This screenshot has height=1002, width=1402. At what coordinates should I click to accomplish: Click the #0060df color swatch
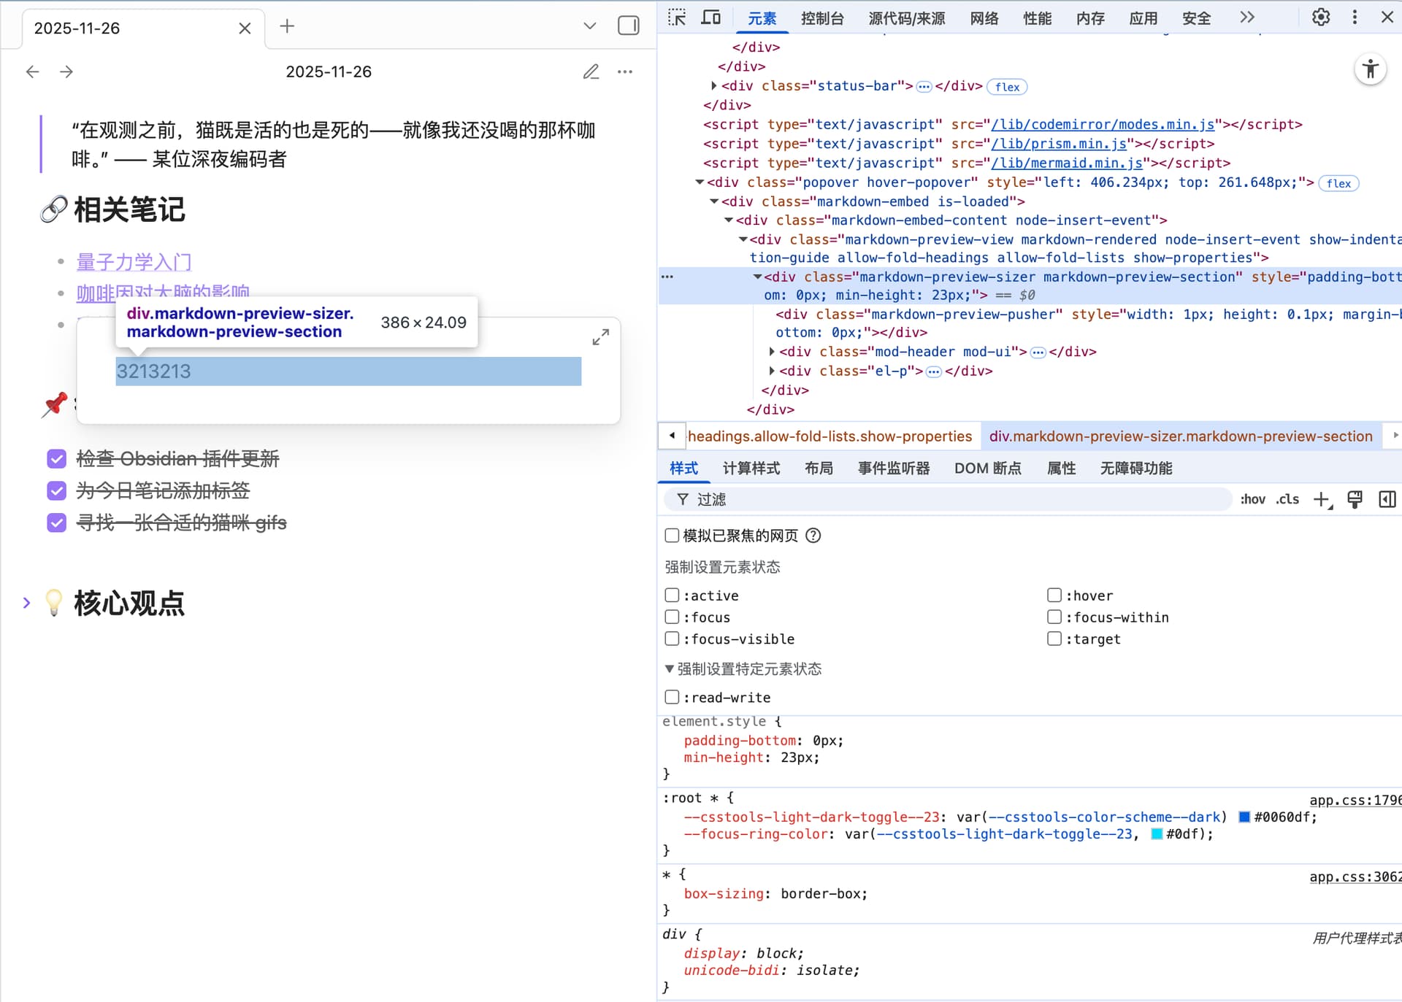coord(1244,817)
